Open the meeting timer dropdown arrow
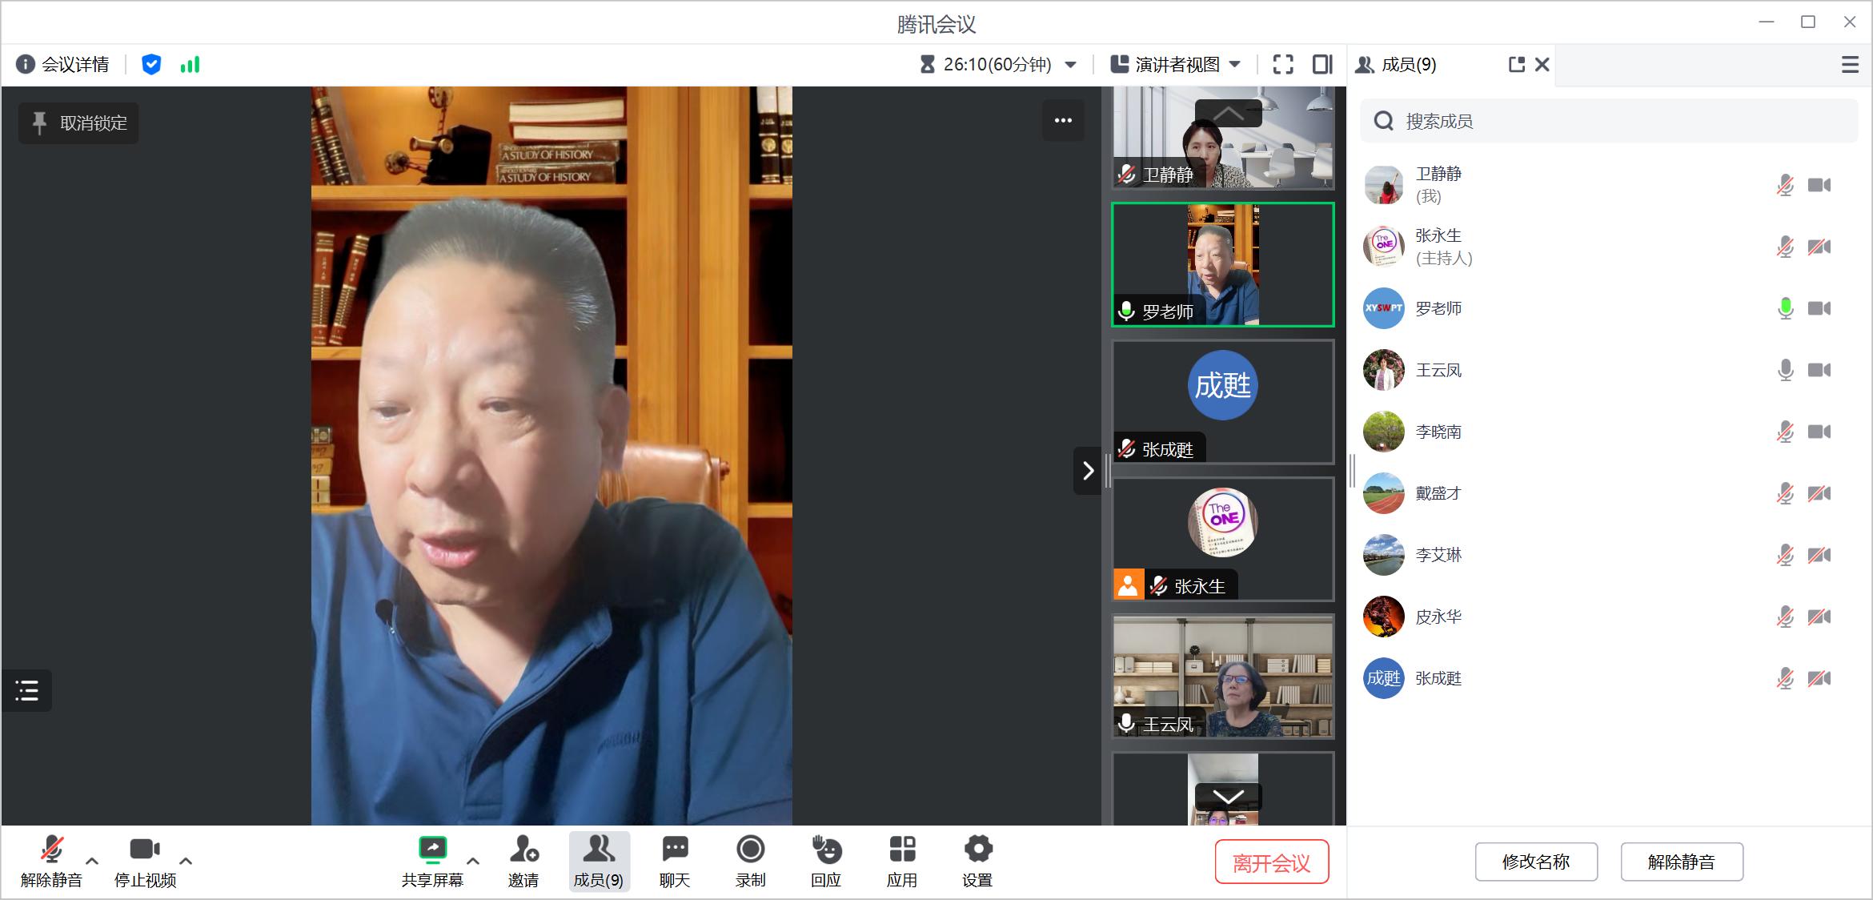The height and width of the screenshot is (900, 1873). point(1071,65)
